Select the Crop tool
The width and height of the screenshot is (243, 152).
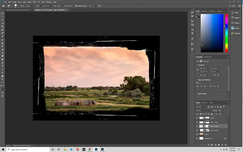coord(2,26)
